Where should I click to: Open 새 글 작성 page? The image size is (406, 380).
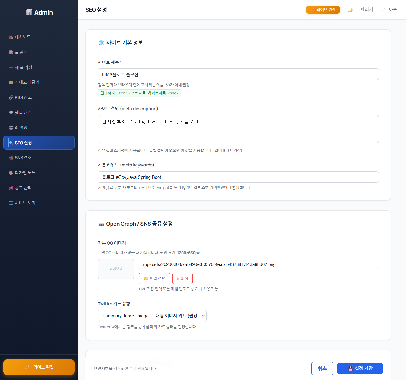click(x=24, y=67)
